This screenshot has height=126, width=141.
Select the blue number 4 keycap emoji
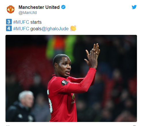point(9,28)
